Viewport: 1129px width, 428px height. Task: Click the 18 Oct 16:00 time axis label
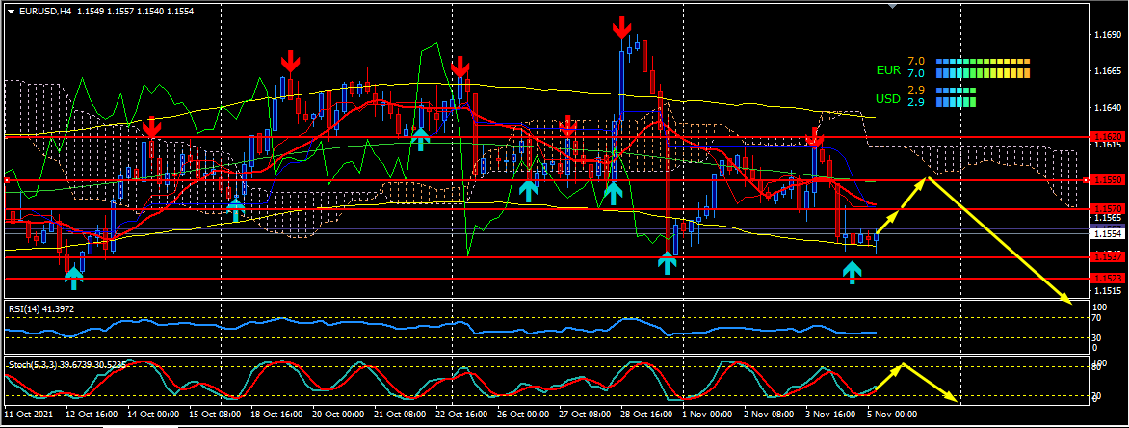tap(275, 415)
